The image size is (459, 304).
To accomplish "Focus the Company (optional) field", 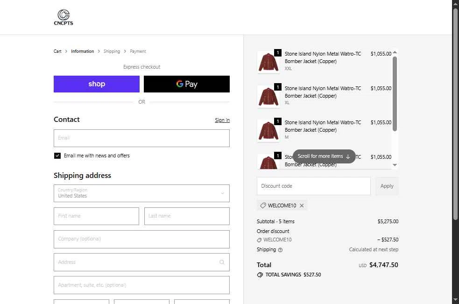I will click(141, 239).
